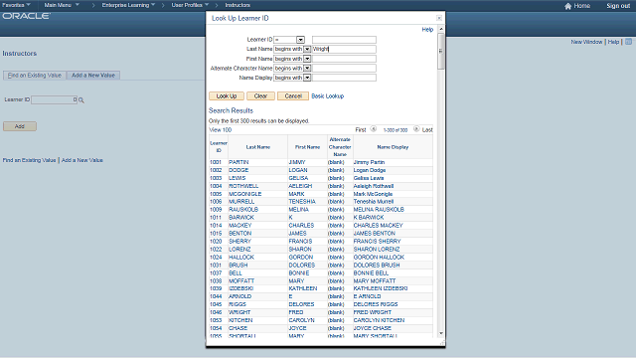Image resolution: width=636 pixels, height=358 pixels.
Task: Show next results with the right arrow icon
Action: [x=416, y=129]
